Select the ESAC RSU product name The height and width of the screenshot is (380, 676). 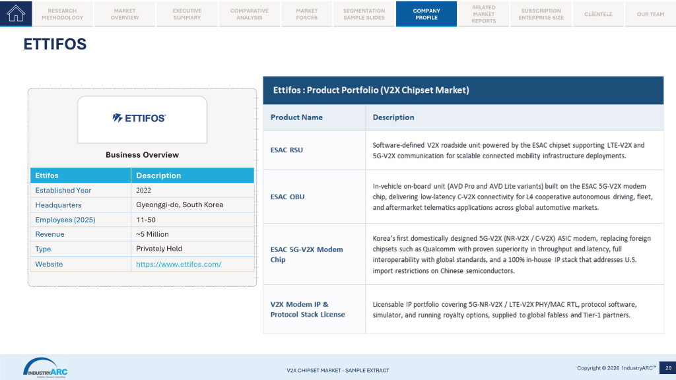coord(287,150)
